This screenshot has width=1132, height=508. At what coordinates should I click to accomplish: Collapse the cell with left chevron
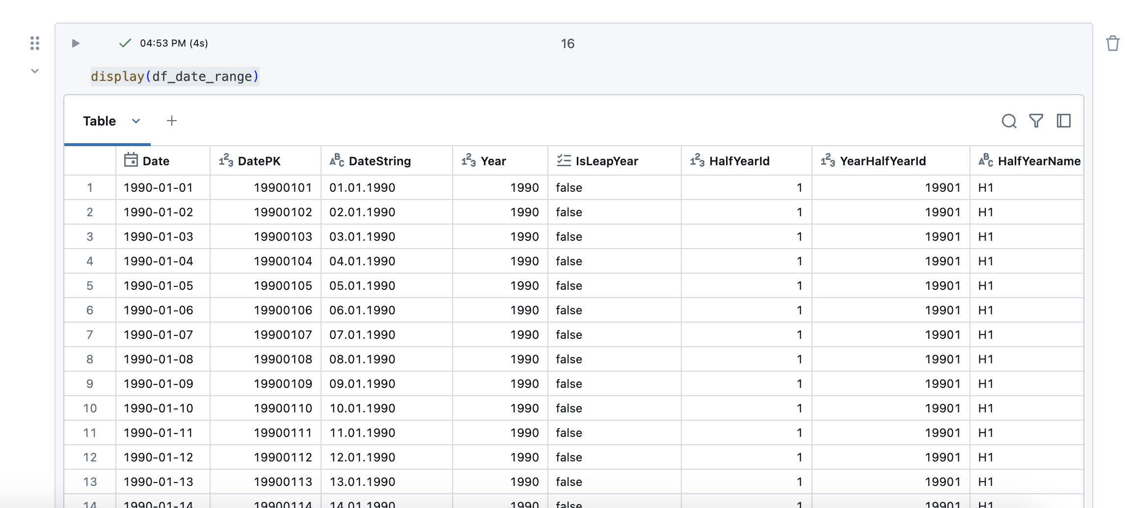coord(35,71)
